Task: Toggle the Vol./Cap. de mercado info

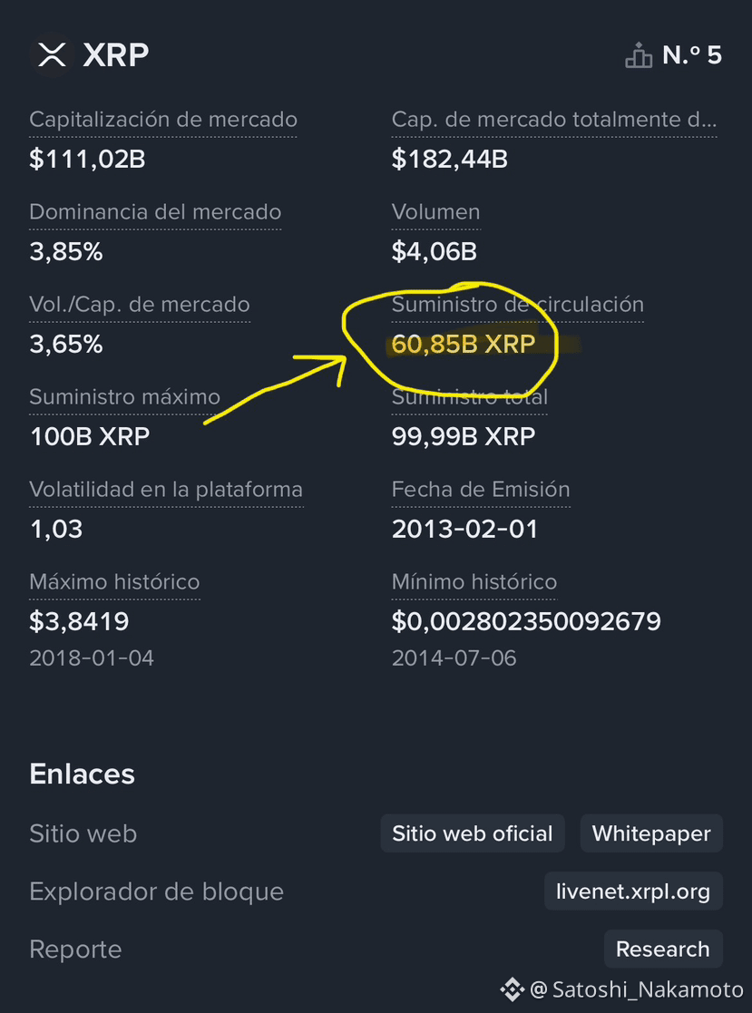Action: click(139, 305)
